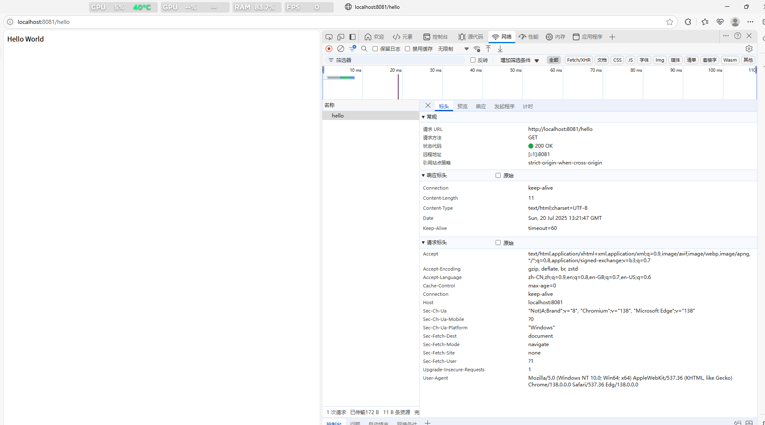Open the 无限制 throttling dropdown
This screenshot has height=425, width=765.
click(453, 49)
